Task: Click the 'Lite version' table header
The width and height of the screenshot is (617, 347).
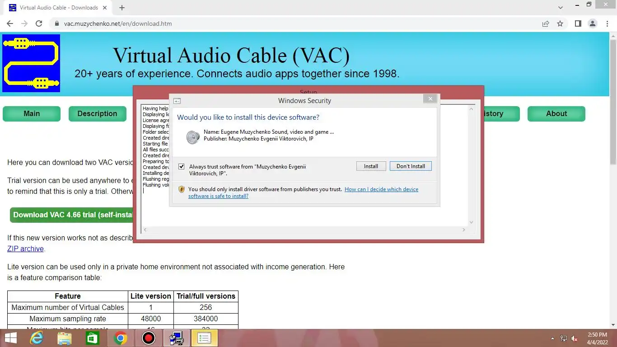Action: [x=151, y=296]
